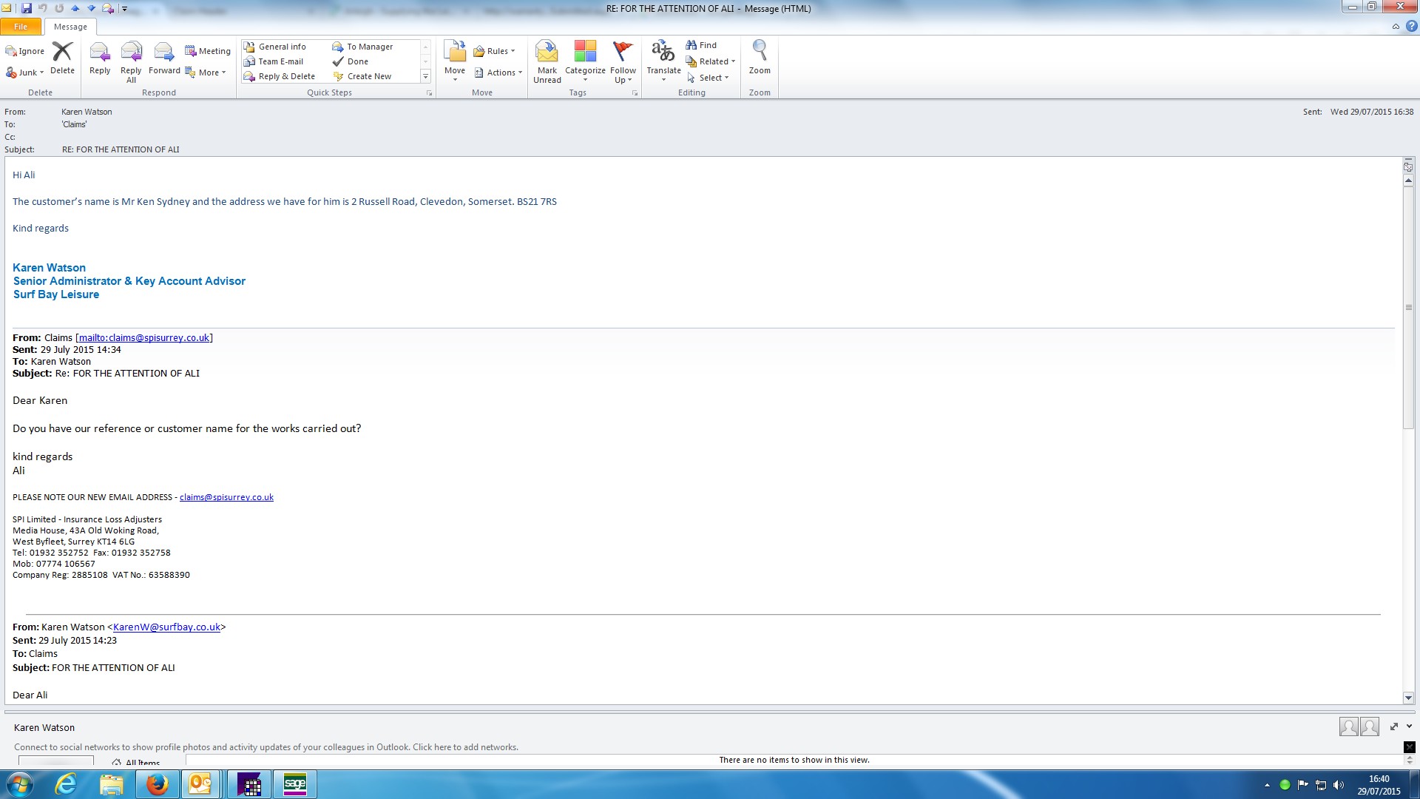1420x799 pixels.
Task: Expand the Quick Steps gallery arrow
Action: tap(425, 76)
